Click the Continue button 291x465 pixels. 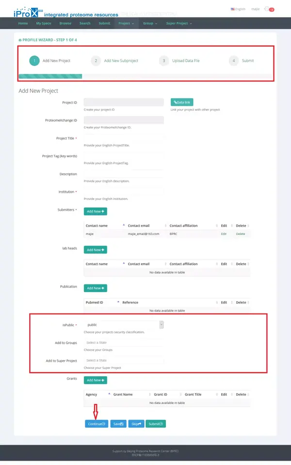(x=97, y=423)
